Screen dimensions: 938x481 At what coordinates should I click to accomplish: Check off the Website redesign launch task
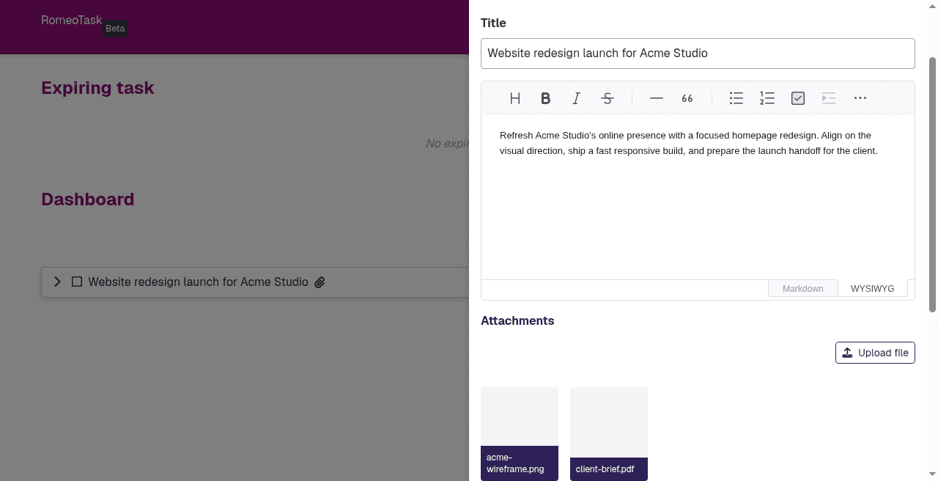tap(77, 282)
